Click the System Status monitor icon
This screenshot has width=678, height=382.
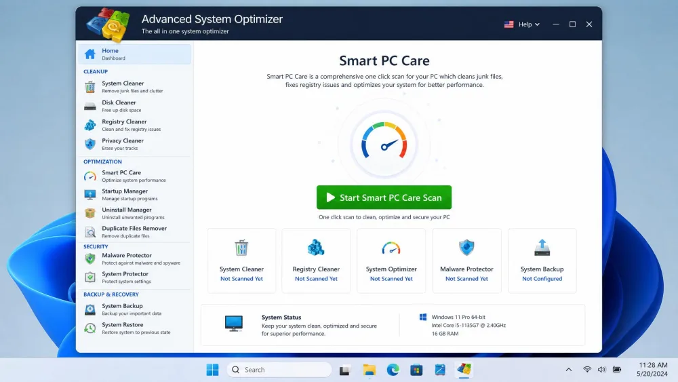pyautogui.click(x=233, y=324)
